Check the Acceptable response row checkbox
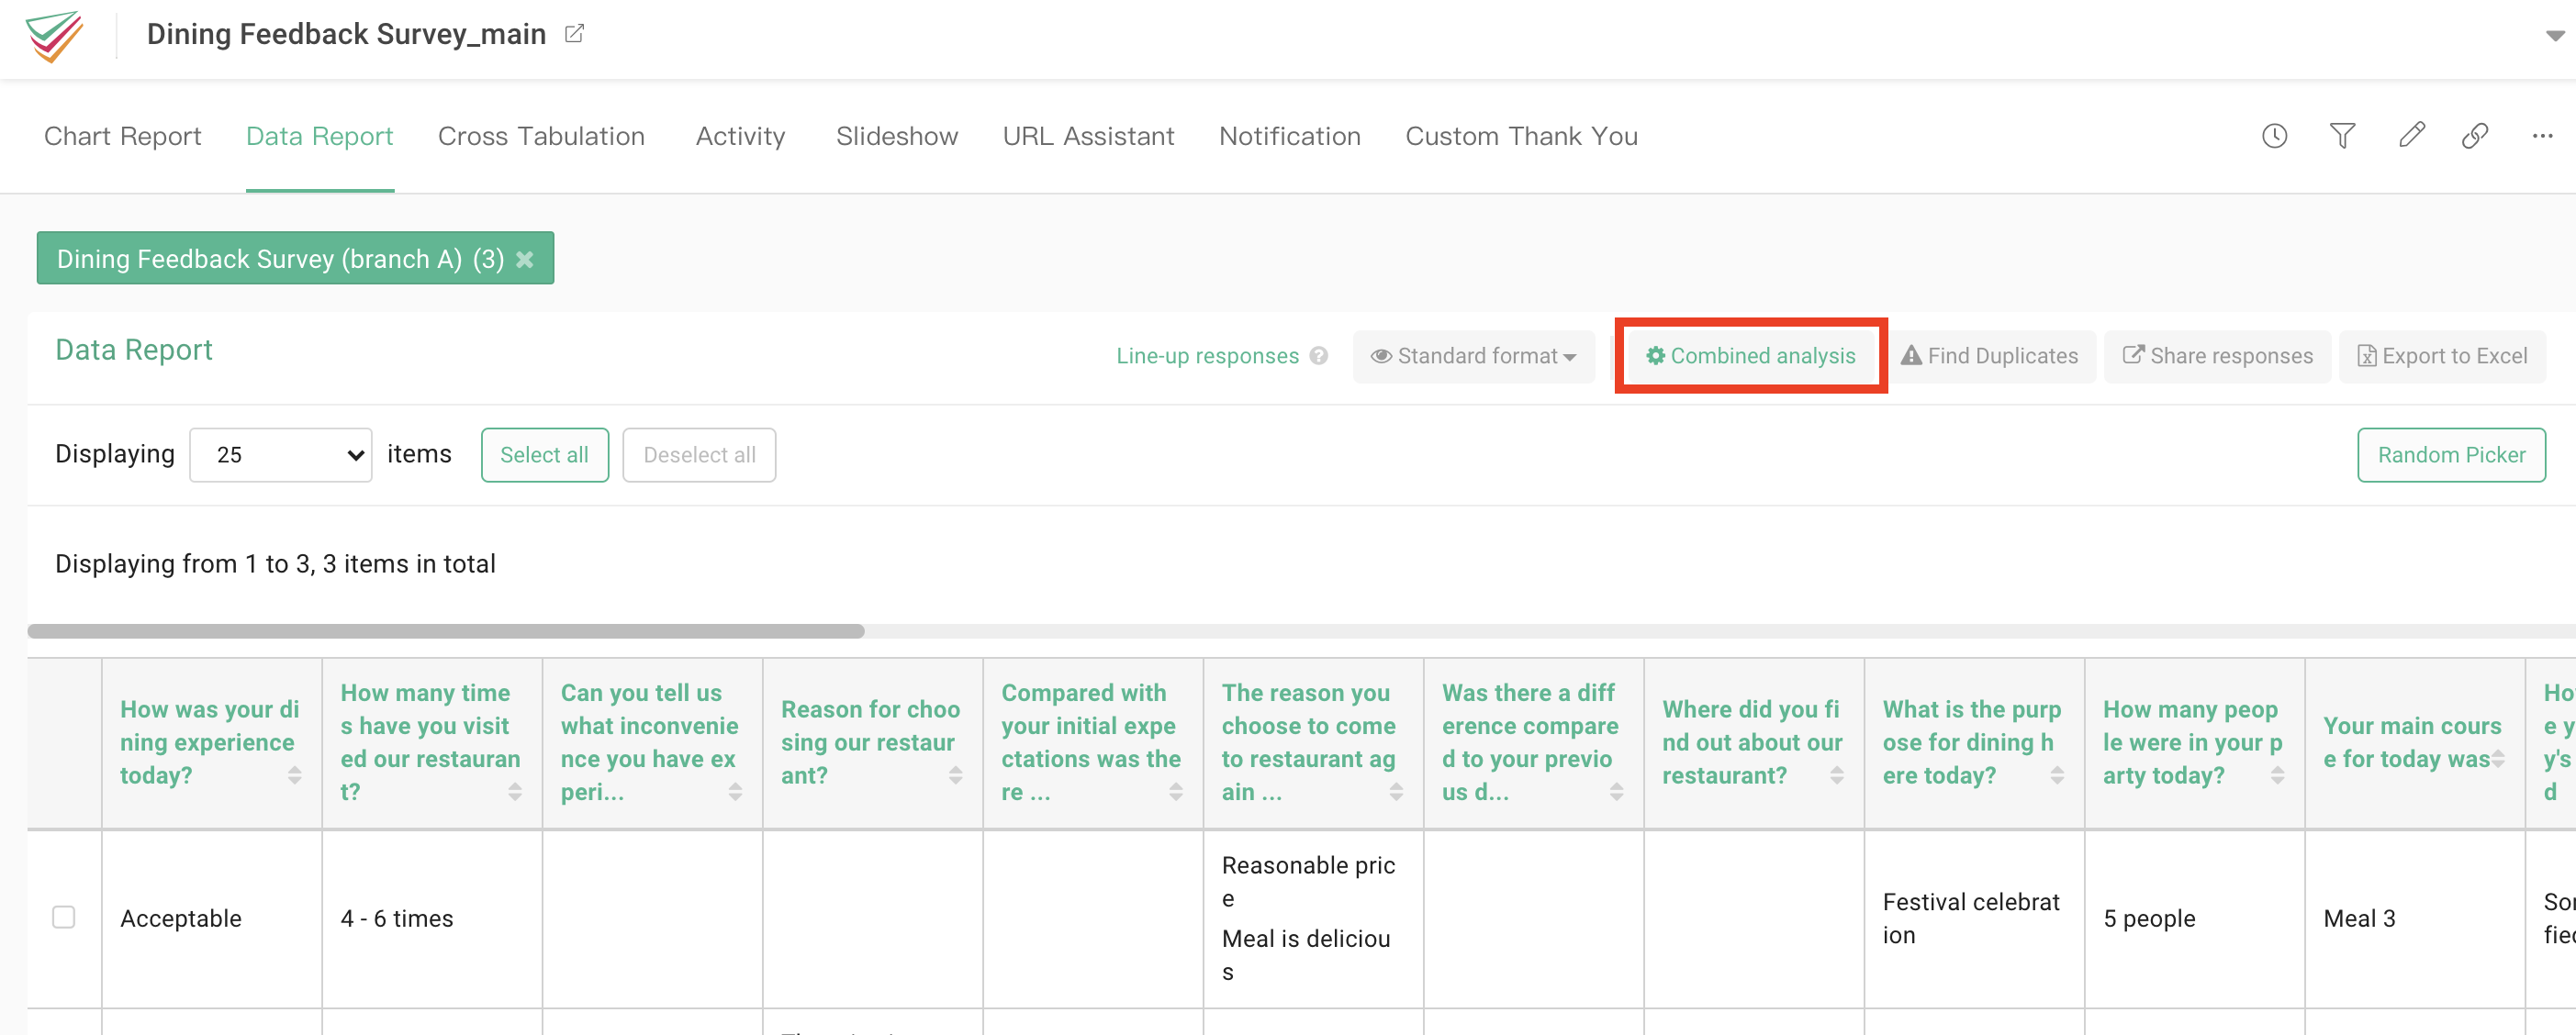Viewport: 2576px width, 1035px height. tap(64, 918)
